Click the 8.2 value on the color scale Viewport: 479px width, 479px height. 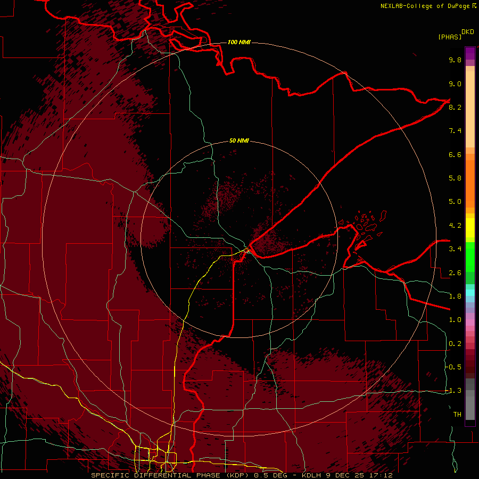pyautogui.click(x=455, y=107)
